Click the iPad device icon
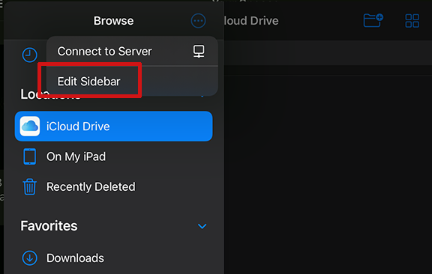This screenshot has width=432, height=274. click(x=29, y=156)
